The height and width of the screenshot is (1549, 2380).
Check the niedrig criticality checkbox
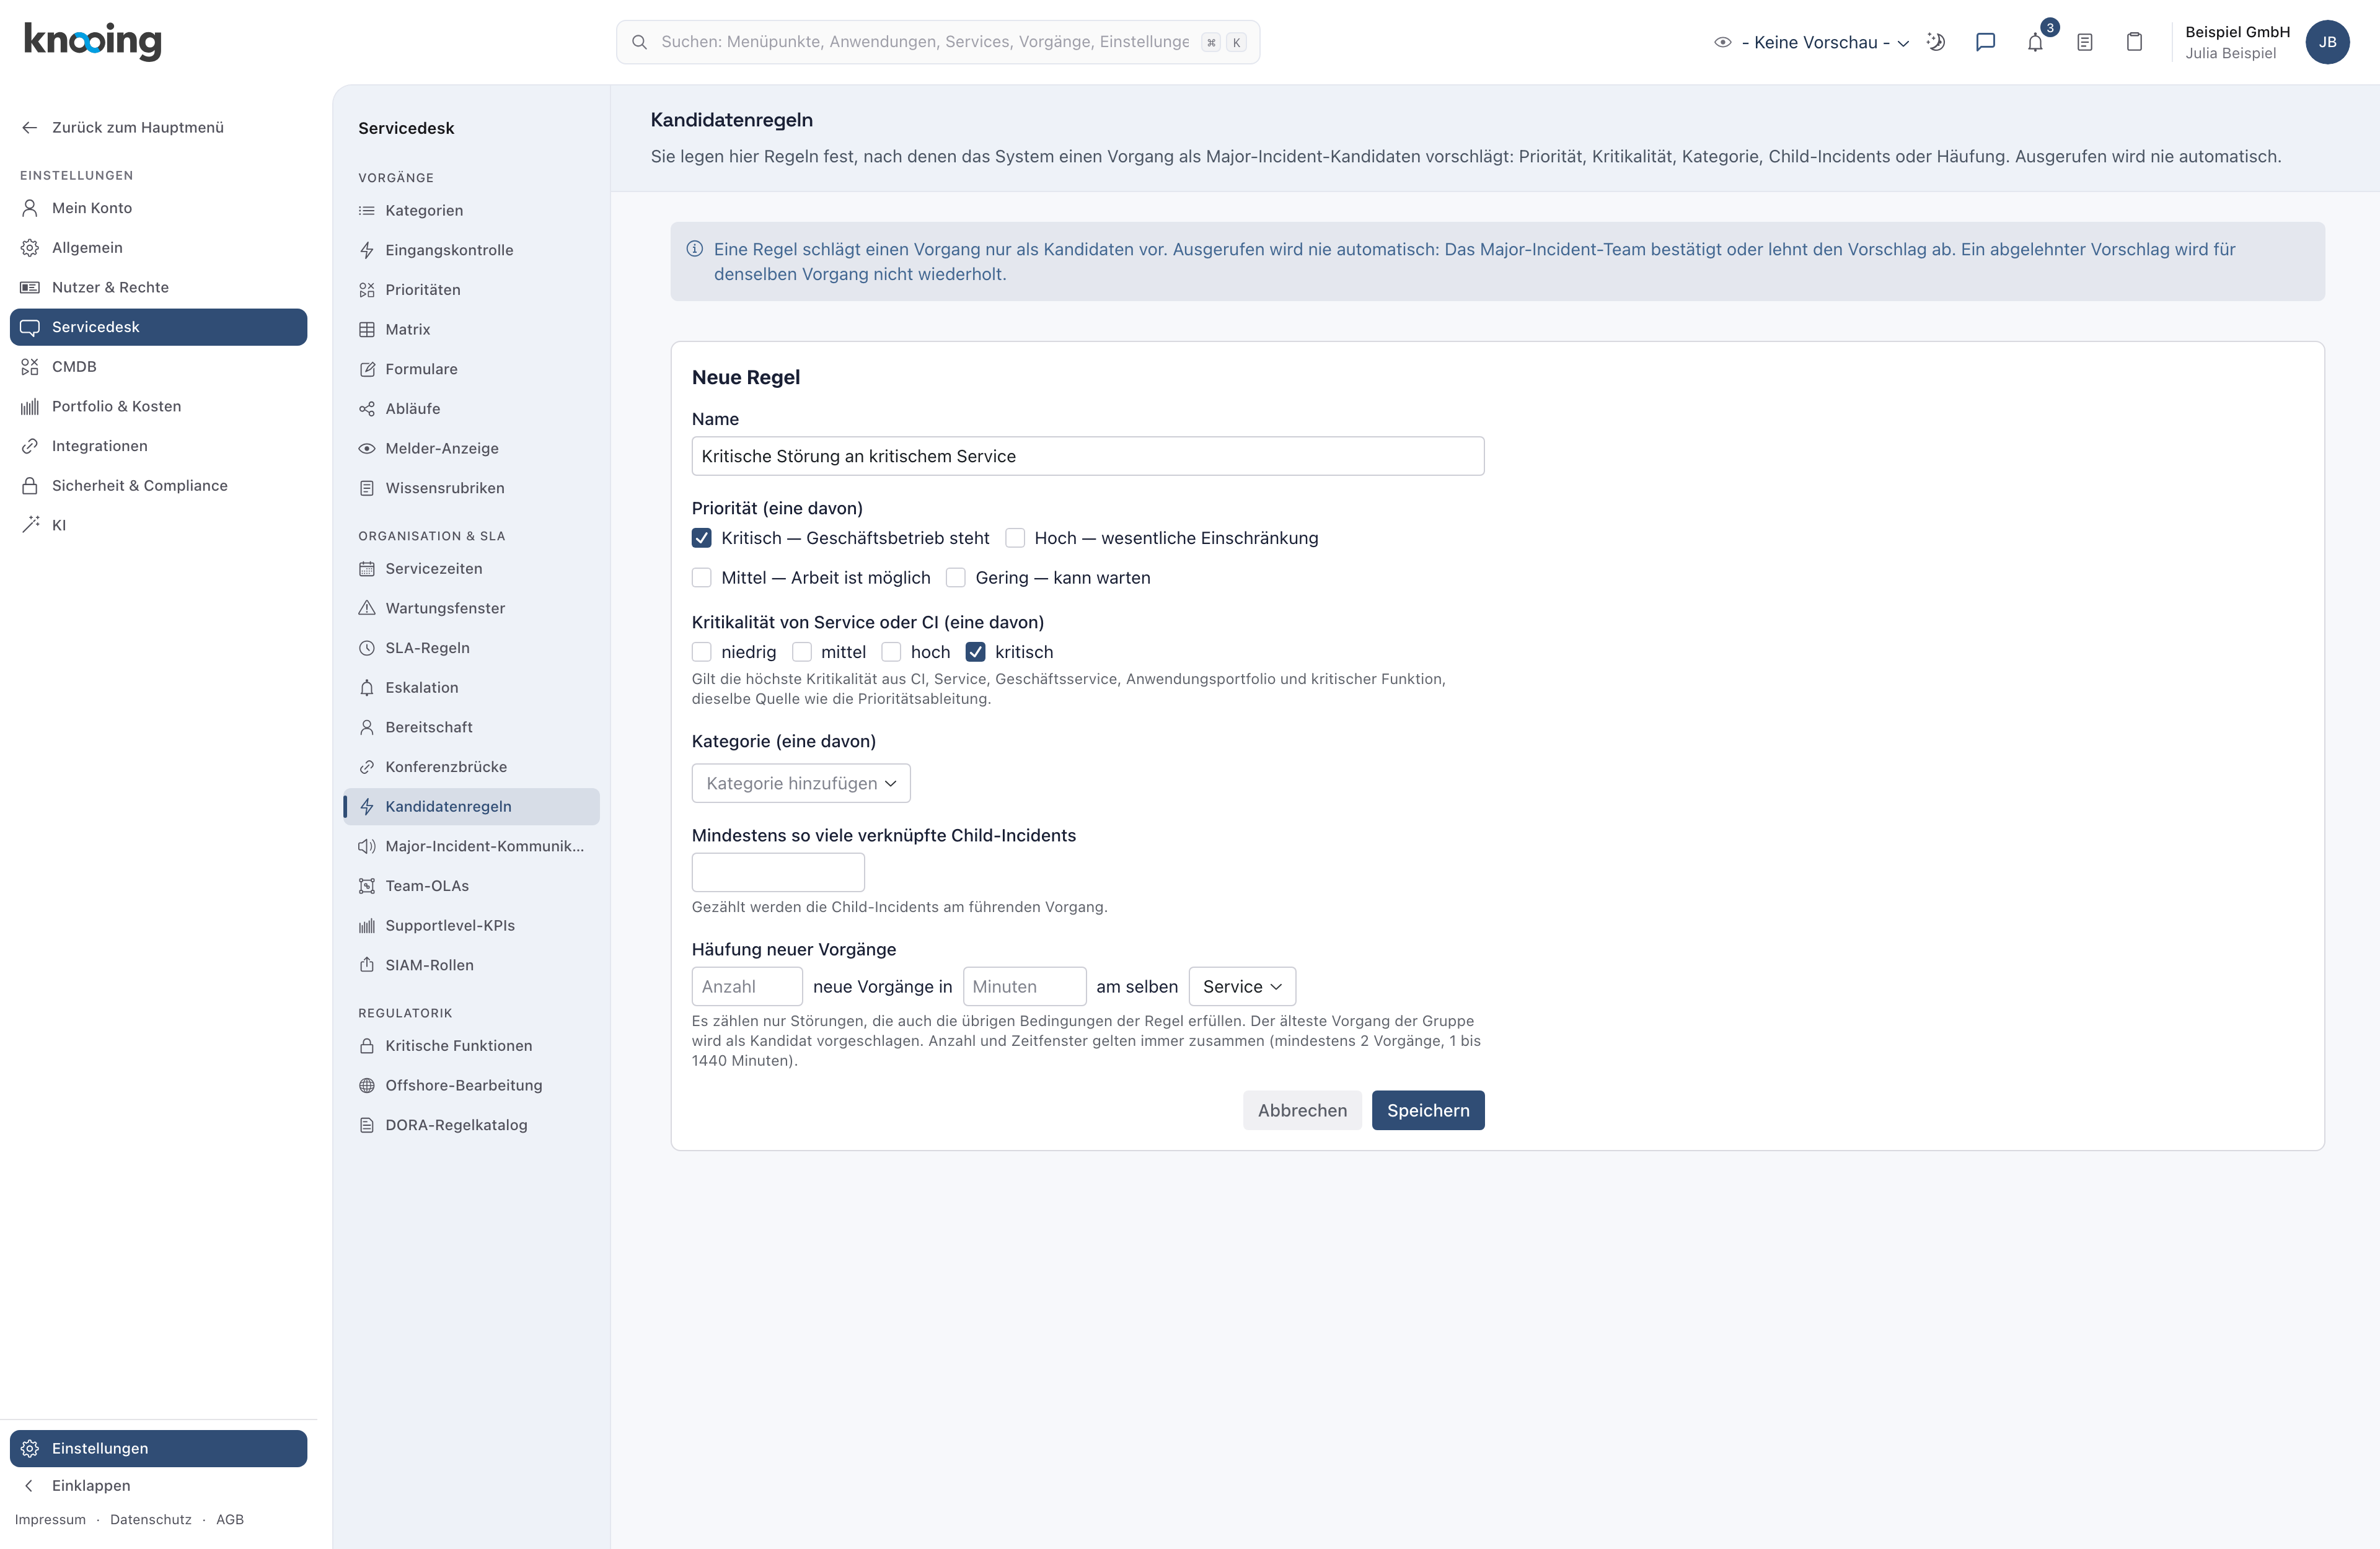click(x=702, y=652)
